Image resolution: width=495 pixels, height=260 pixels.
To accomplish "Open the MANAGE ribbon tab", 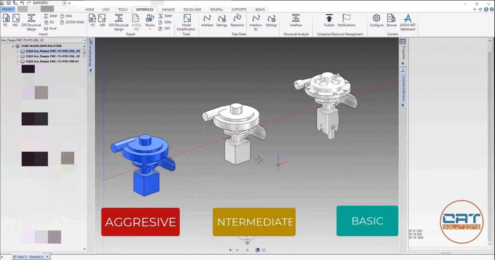I will [x=168, y=10].
